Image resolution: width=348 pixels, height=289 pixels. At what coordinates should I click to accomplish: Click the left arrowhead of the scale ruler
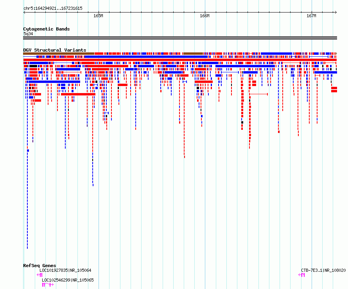(24, 13)
